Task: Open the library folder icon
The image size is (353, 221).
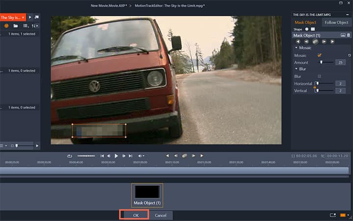Action: pos(16,26)
